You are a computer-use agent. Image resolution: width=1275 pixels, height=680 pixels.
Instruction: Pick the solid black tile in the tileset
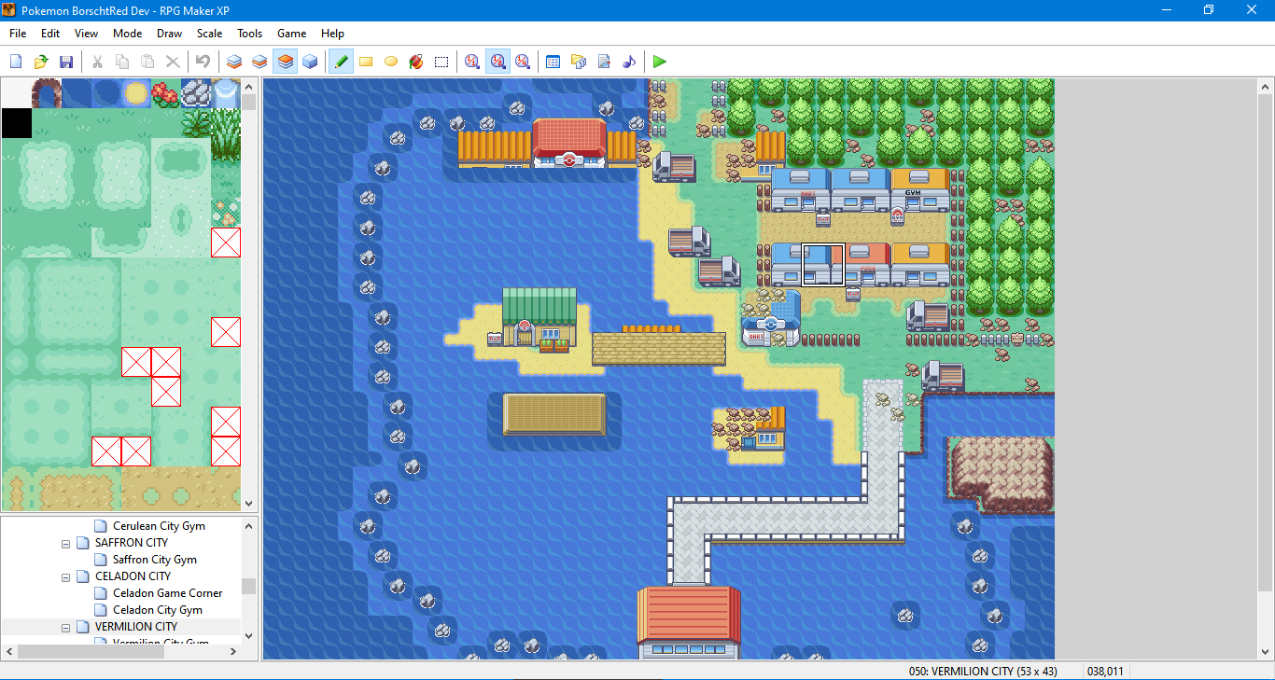(x=17, y=123)
